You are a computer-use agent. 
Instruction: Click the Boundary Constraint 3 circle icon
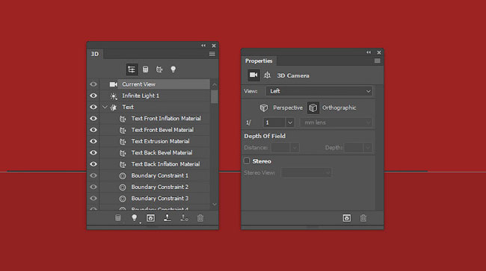click(123, 199)
